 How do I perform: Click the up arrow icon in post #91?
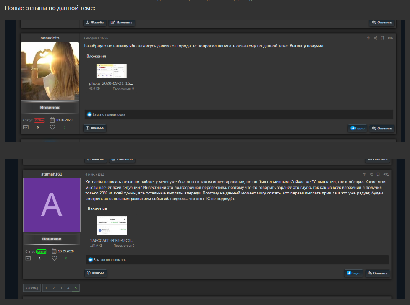click(x=364, y=174)
